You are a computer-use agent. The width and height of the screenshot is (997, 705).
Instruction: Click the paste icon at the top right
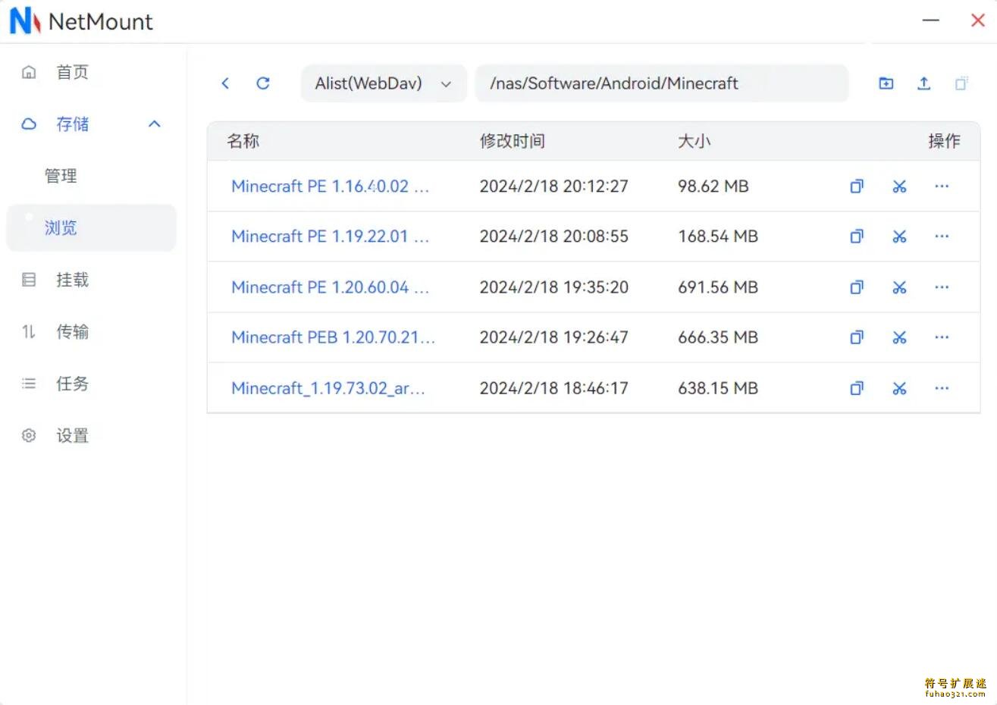coord(961,83)
